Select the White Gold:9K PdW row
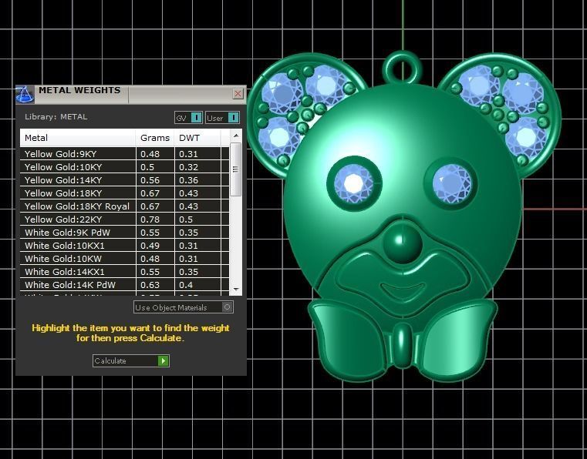587x459 pixels. [x=124, y=232]
